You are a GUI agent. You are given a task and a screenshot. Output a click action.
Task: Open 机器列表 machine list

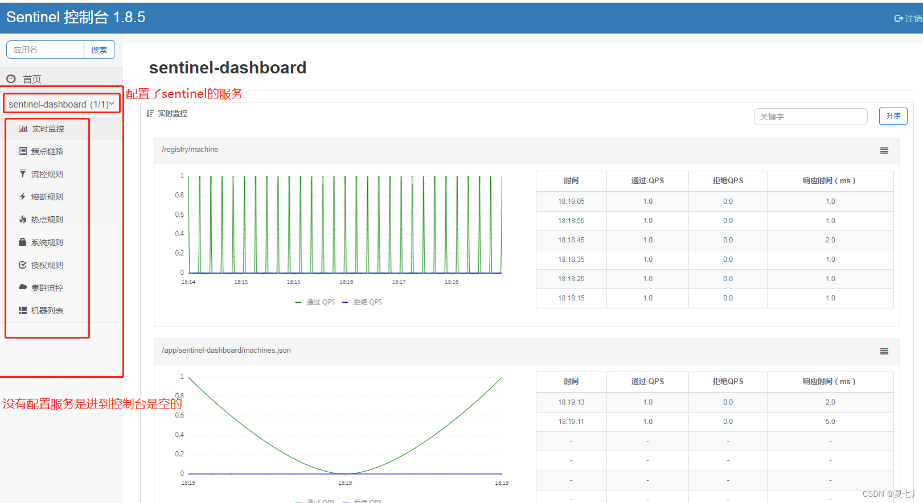(47, 311)
